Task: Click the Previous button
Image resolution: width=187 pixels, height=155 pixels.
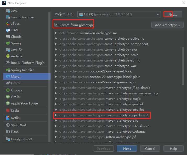Action: [x=104, y=148]
